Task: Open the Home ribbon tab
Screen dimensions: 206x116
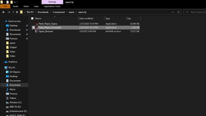Action: point(15,6)
